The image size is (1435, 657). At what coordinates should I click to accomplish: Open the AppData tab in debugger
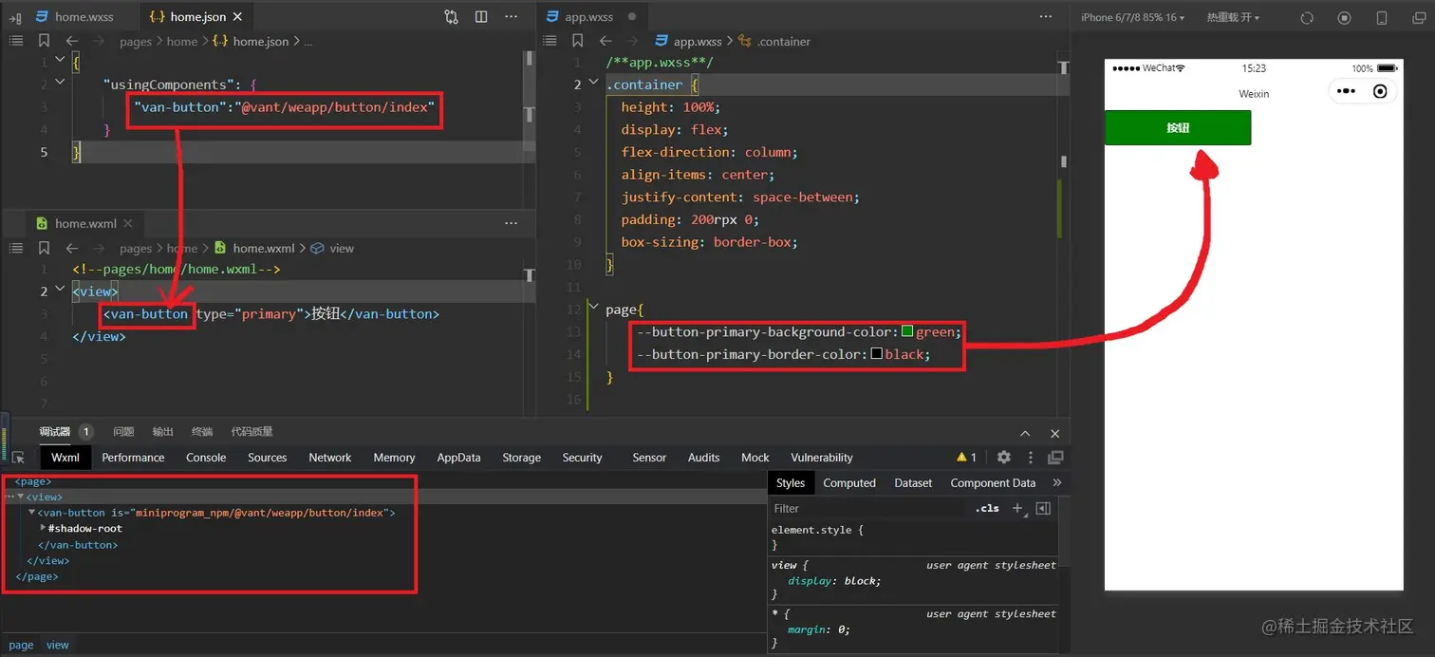point(458,458)
